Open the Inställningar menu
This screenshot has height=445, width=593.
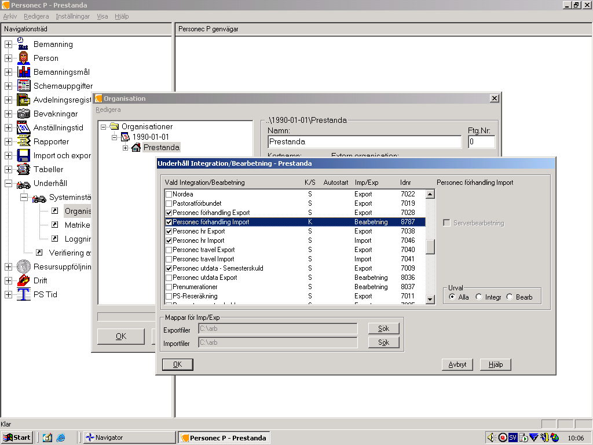[72, 16]
